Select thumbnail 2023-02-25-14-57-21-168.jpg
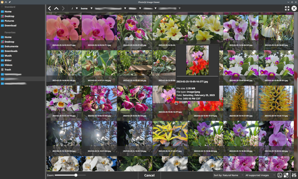The height and width of the screenshot is (179, 298). click(x=99, y=68)
